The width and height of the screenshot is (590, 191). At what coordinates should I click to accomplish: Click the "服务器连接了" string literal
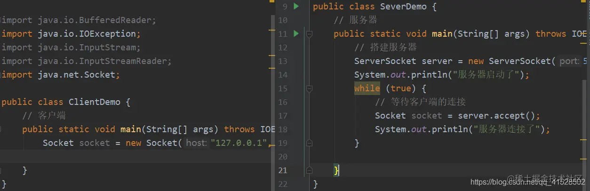coord(509,129)
